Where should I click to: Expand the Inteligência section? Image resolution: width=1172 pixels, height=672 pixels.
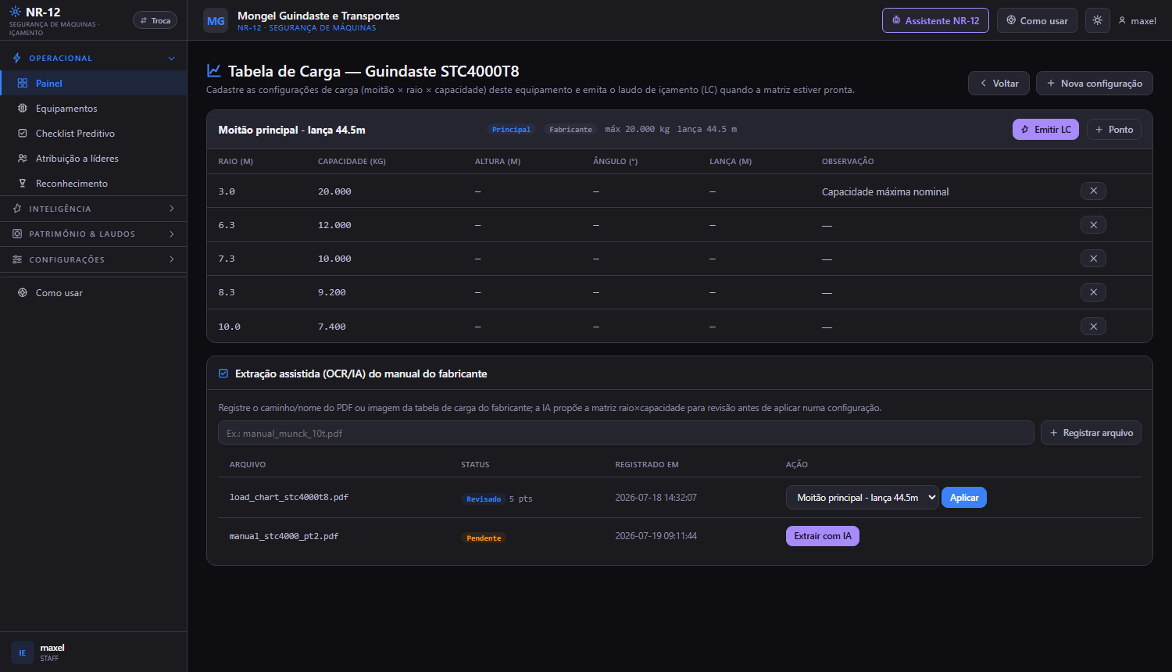[94, 209]
